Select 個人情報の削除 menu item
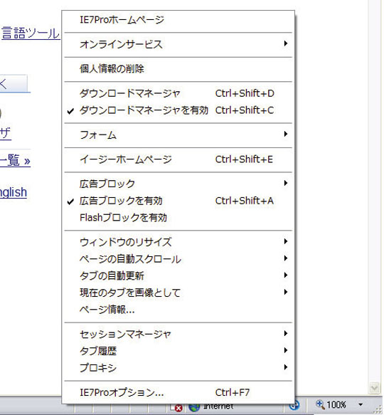This screenshot has height=415, width=384. click(x=178, y=69)
